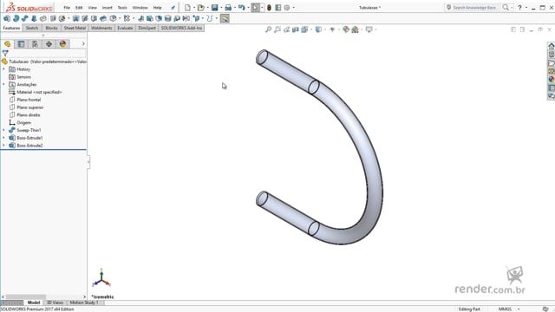The image size is (555, 312).
Task: Open the 3D Views bottom tab
Action: click(55, 302)
